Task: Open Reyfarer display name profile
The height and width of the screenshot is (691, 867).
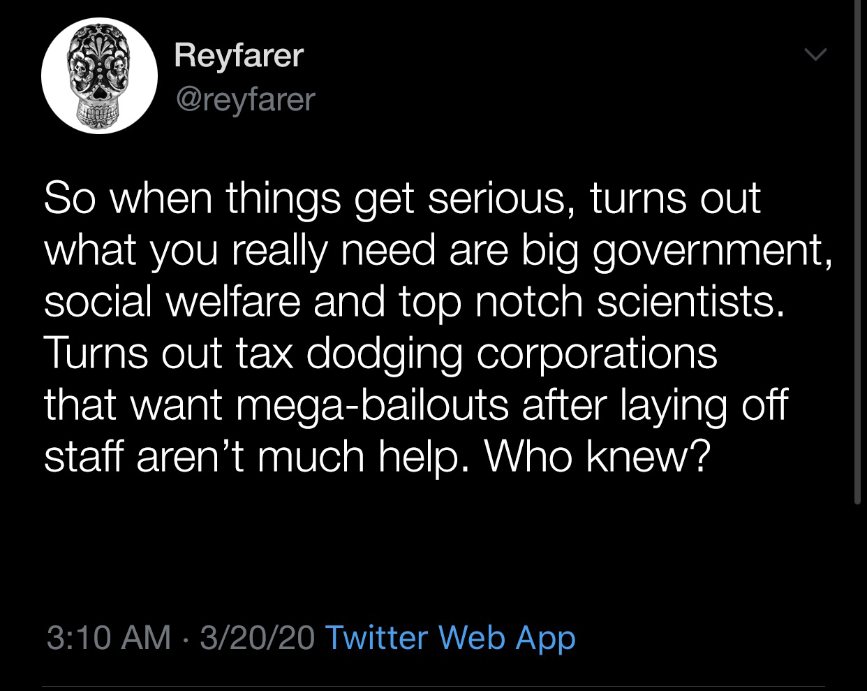Action: (x=239, y=54)
